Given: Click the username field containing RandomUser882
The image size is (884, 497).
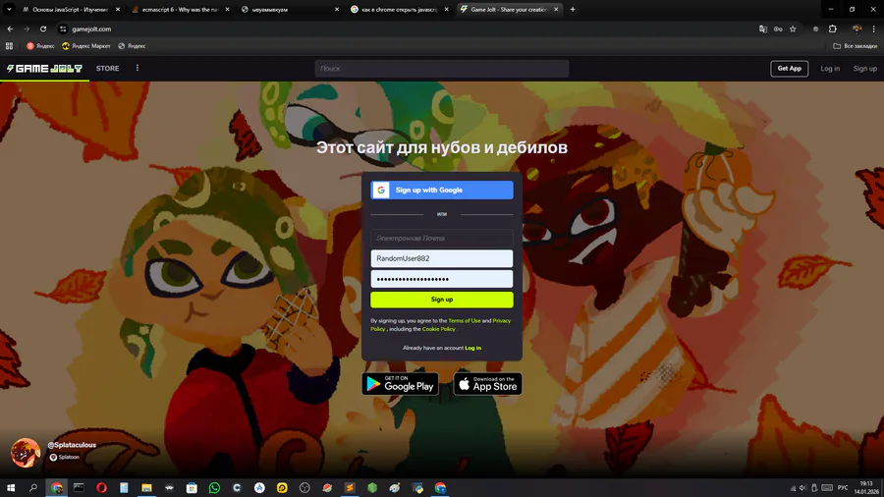Looking at the screenshot, I should click(441, 258).
